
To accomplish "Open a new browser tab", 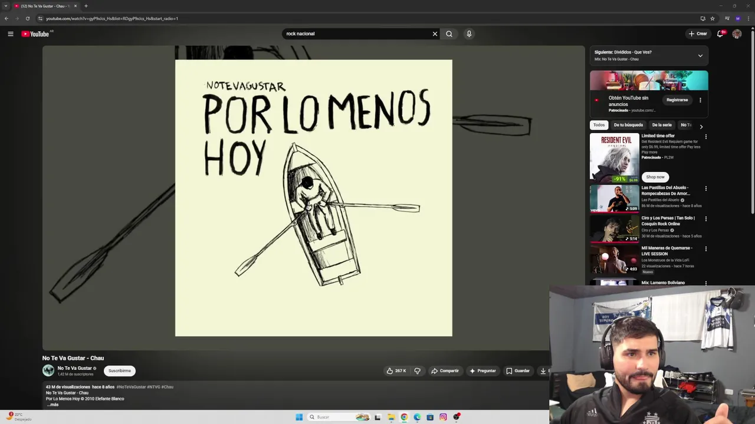I will 86,6.
